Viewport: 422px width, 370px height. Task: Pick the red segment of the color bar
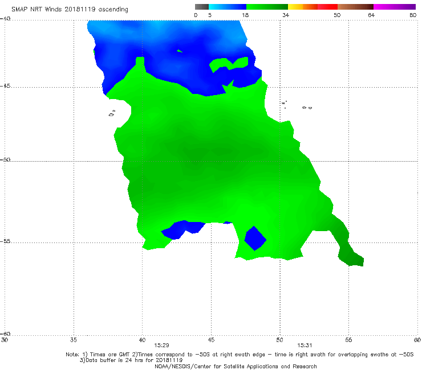[x=327, y=7]
